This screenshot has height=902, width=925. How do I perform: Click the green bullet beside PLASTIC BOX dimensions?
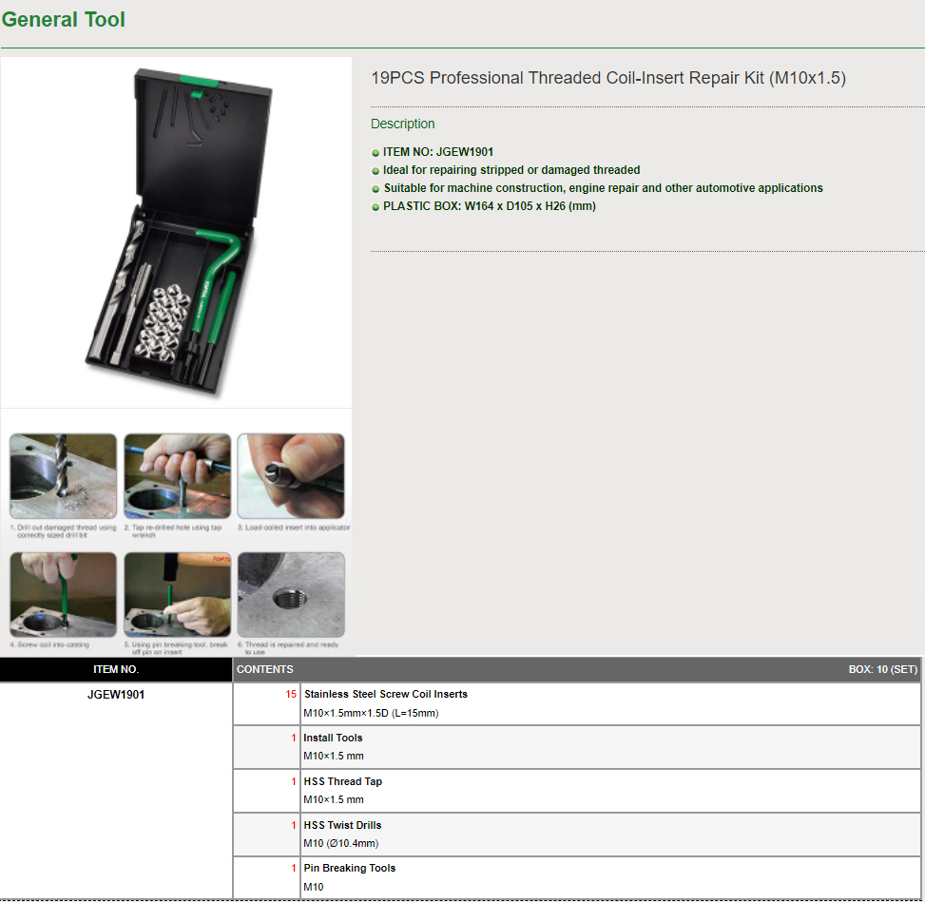[376, 207]
